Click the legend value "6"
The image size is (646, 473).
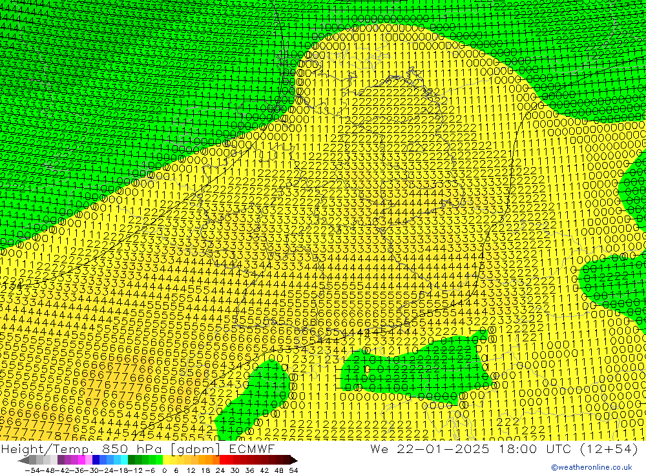176,470
